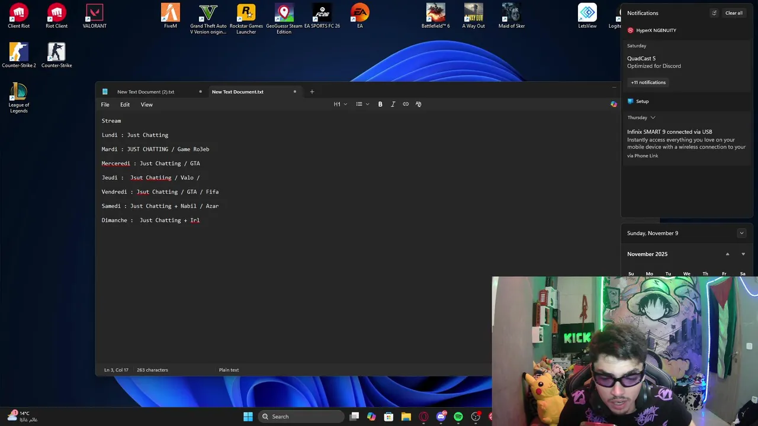Select the New Text Document.txt tab

click(237, 92)
